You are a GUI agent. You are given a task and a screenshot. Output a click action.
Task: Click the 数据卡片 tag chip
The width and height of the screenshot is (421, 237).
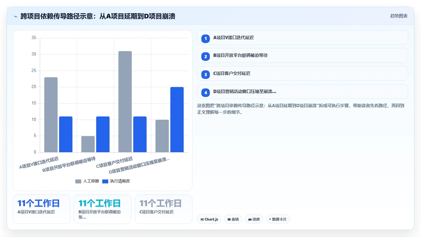pos(278,219)
